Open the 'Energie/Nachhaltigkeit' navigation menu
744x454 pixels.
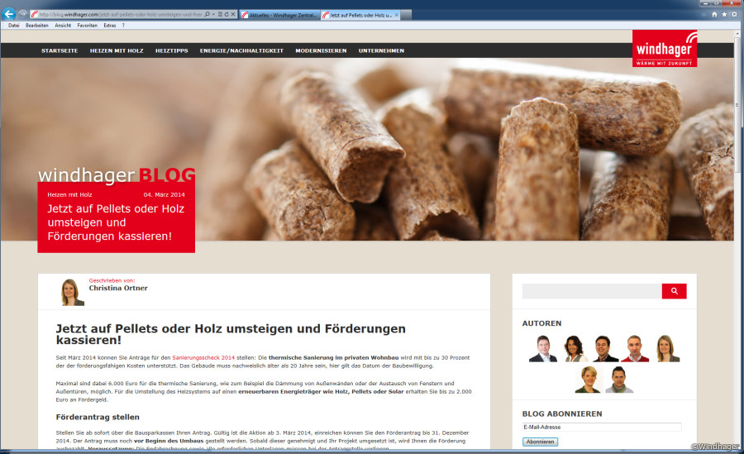241,50
